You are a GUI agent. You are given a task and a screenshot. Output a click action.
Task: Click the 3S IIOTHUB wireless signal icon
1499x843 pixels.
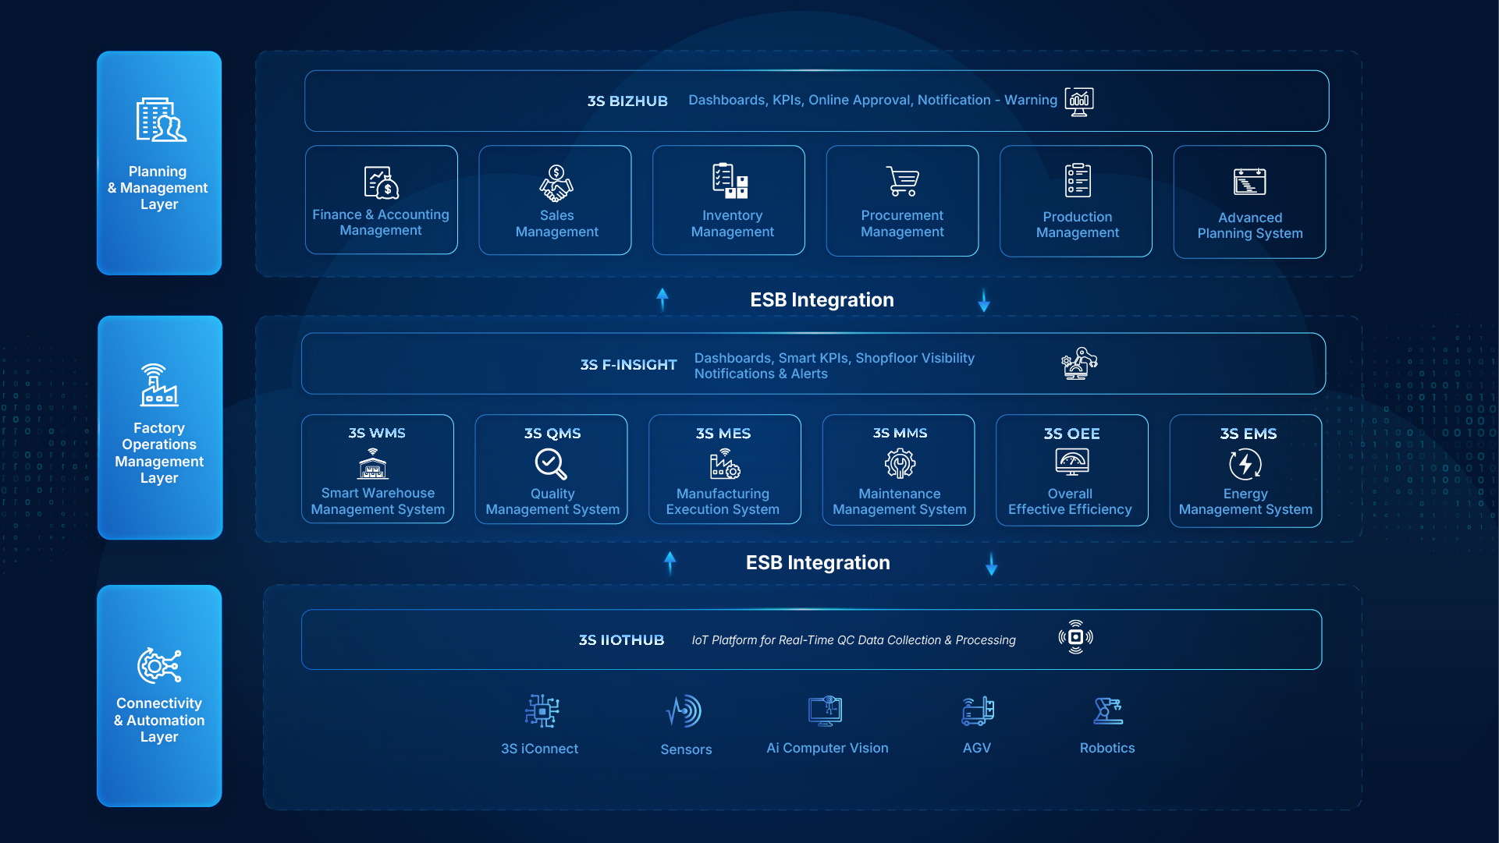point(1075,637)
